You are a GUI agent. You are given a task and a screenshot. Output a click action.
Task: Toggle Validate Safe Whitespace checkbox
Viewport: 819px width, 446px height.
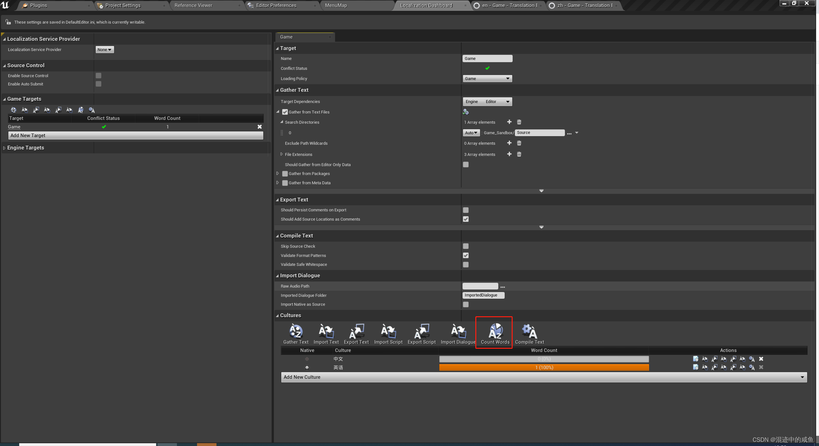pos(465,265)
